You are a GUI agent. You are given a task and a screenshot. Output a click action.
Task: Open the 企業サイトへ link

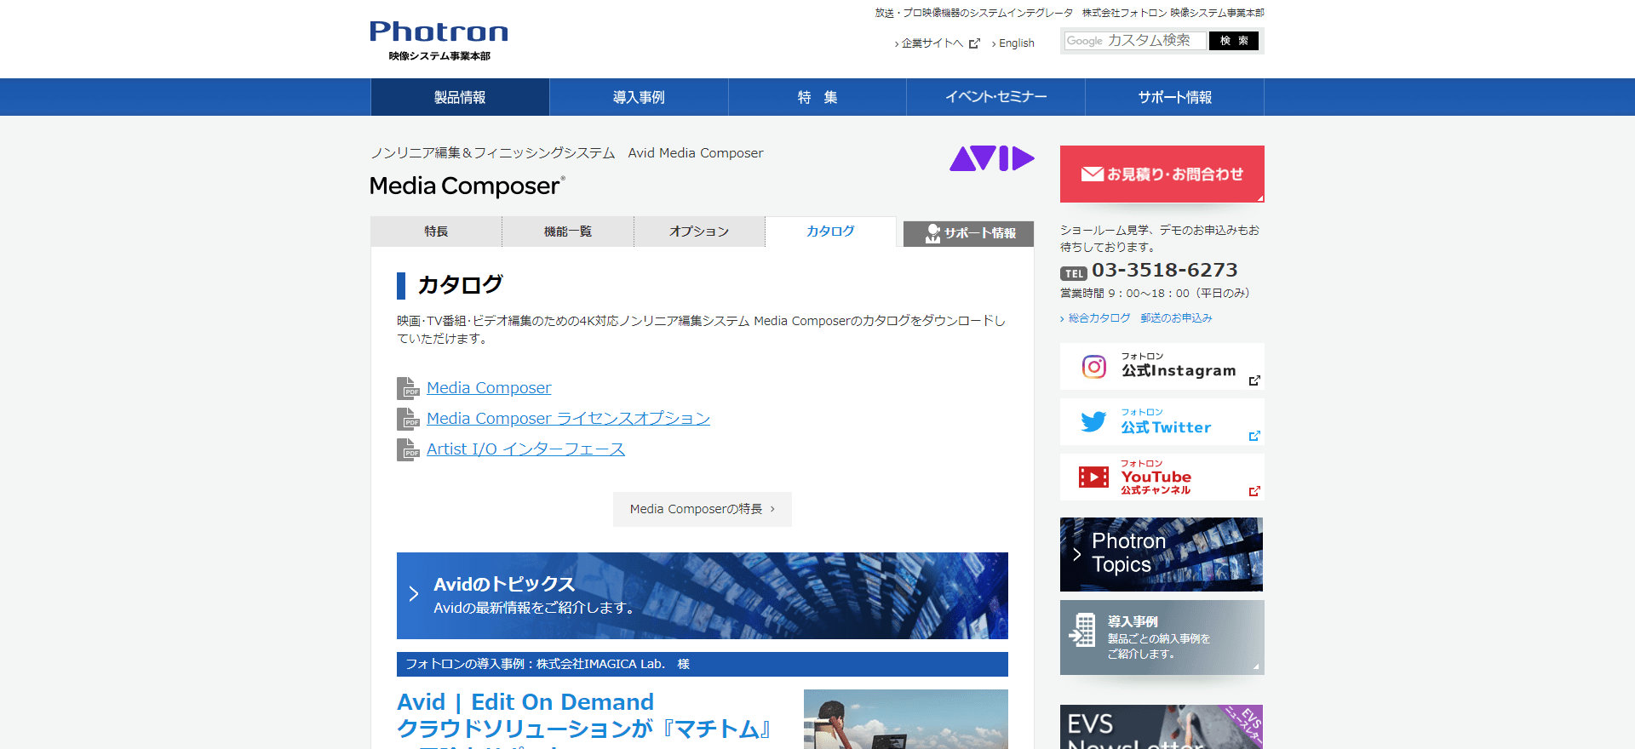(x=932, y=43)
